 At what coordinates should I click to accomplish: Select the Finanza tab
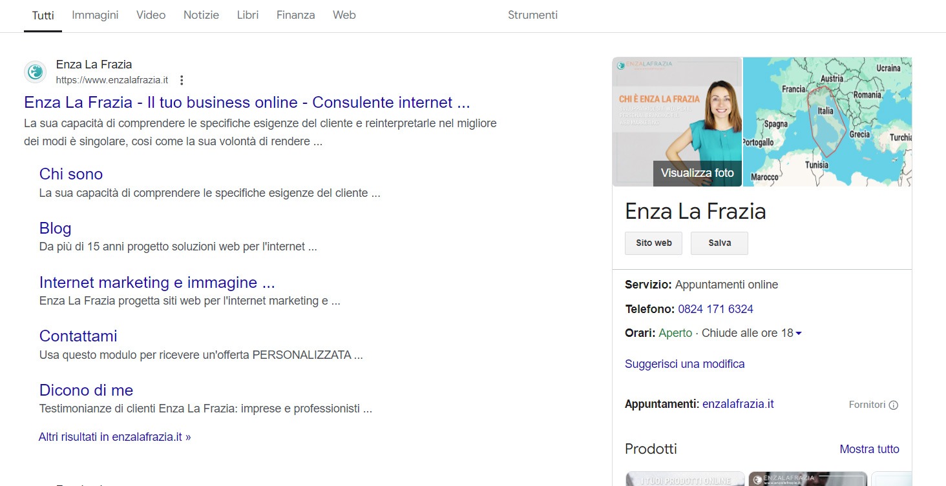click(295, 15)
